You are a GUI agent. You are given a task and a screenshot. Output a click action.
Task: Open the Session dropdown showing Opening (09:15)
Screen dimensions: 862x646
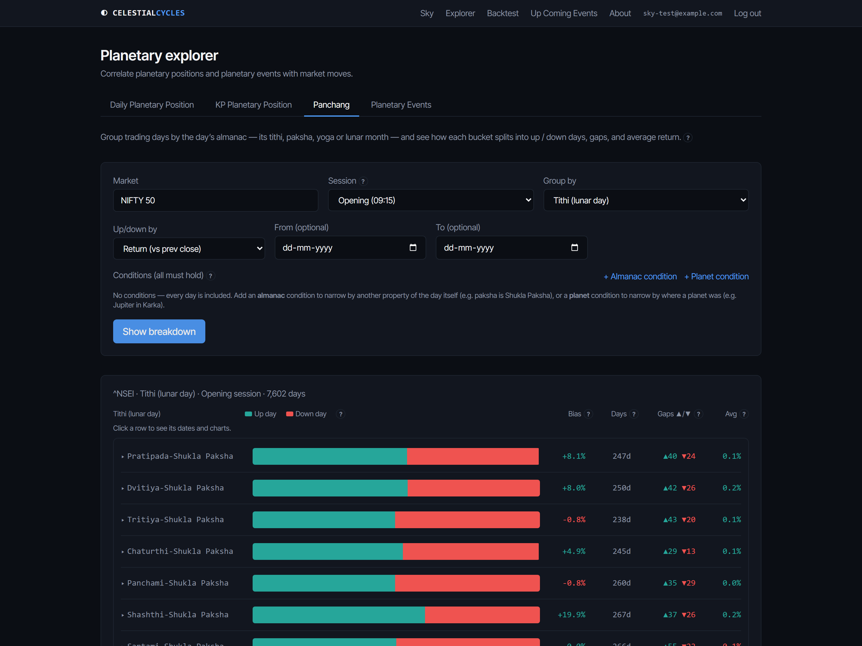[431, 200]
